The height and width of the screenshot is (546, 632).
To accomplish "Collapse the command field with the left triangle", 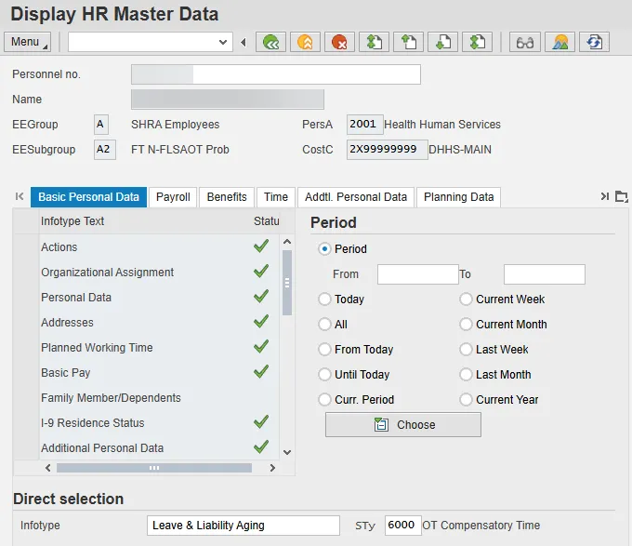I will pos(243,42).
